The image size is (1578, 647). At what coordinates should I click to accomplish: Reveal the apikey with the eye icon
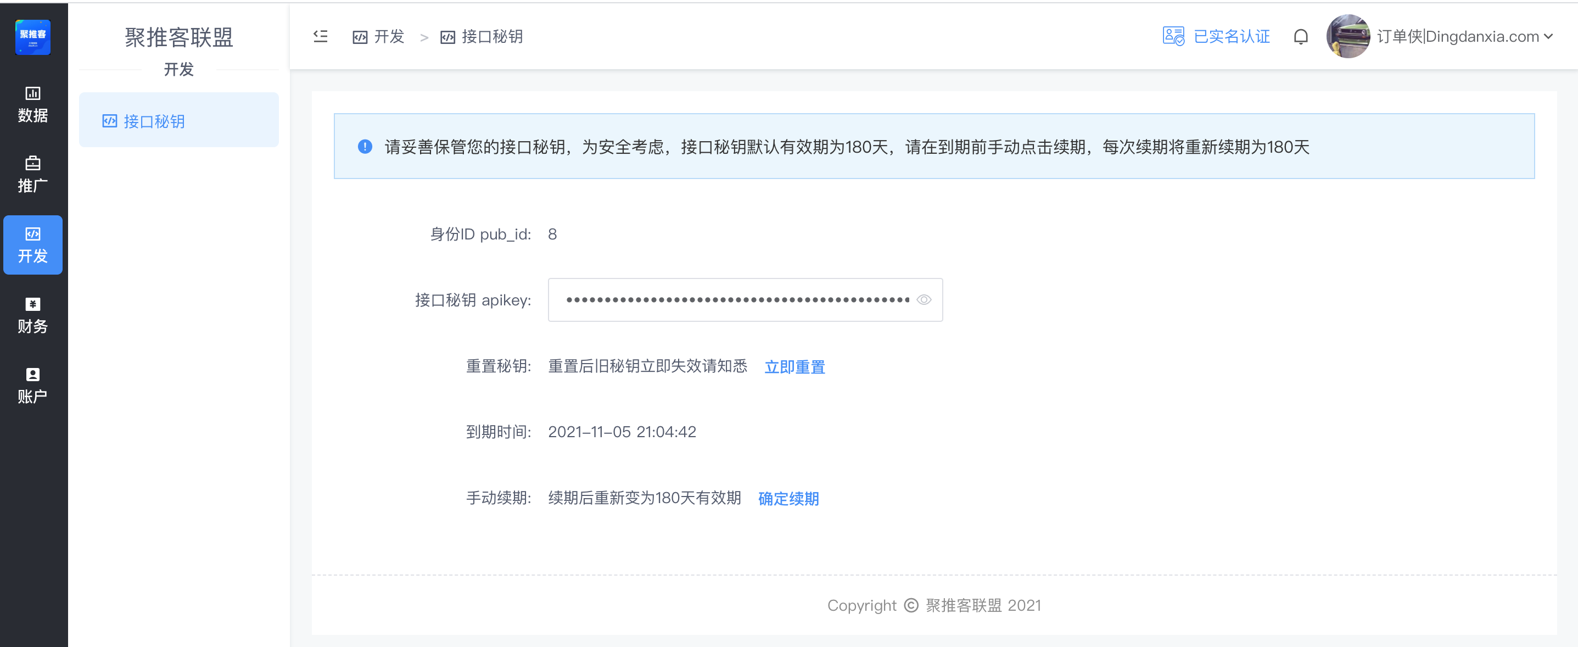pos(924,299)
